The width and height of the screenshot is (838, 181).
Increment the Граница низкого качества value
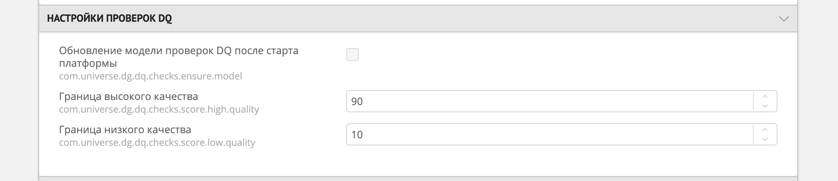tap(765, 130)
